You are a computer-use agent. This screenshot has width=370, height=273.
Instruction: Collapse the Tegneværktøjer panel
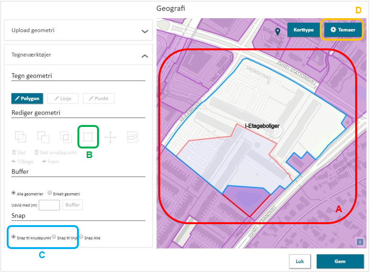click(145, 56)
